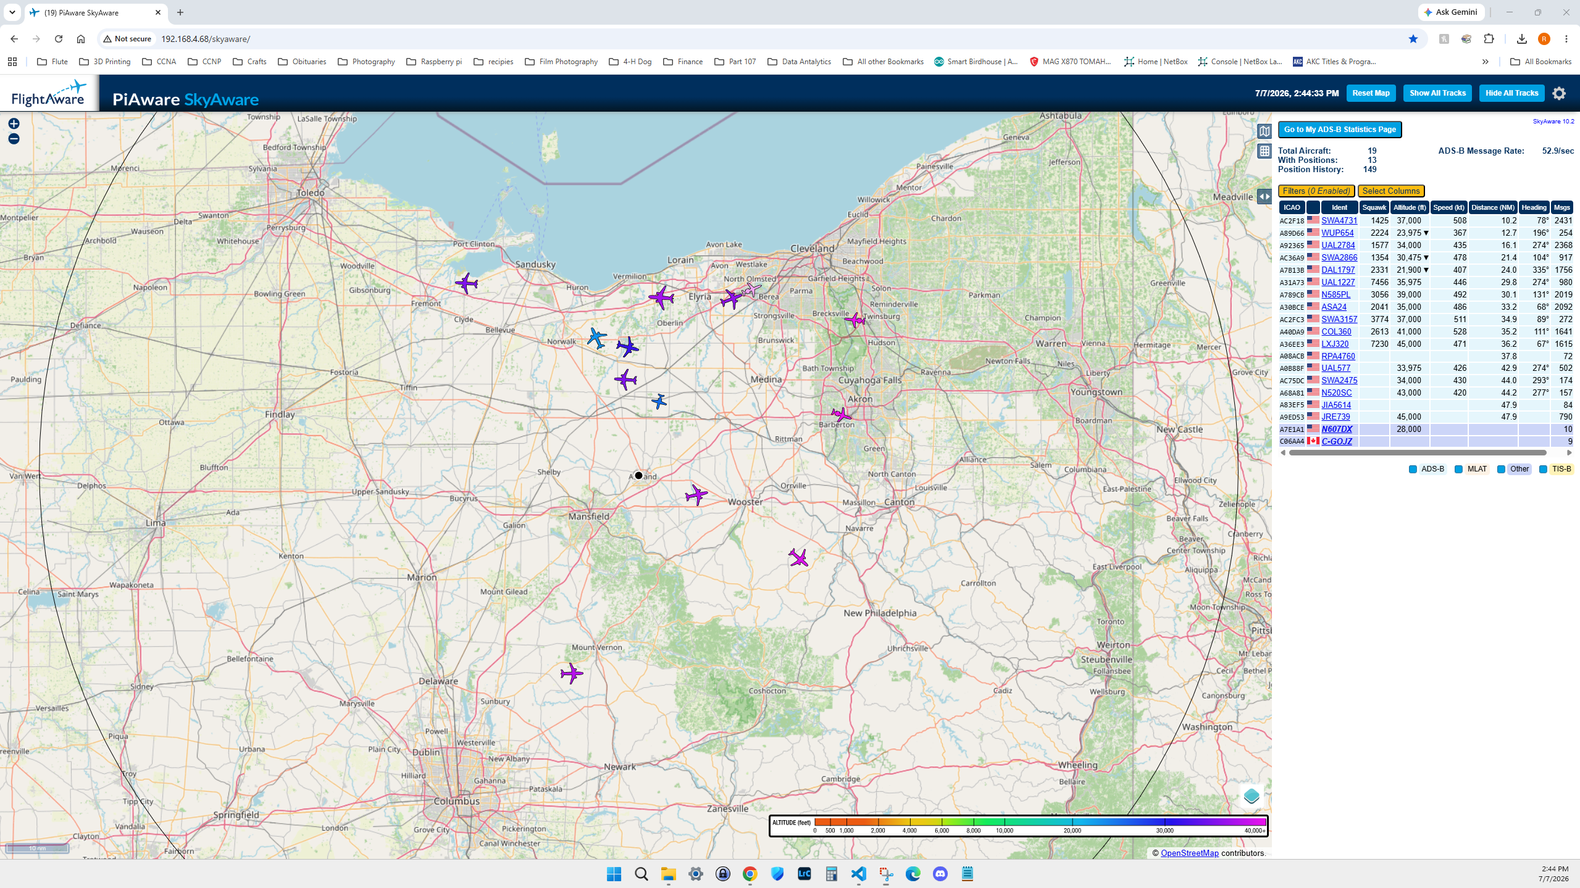This screenshot has width=1580, height=888.
Task: Reload the page
Action: (x=59, y=39)
